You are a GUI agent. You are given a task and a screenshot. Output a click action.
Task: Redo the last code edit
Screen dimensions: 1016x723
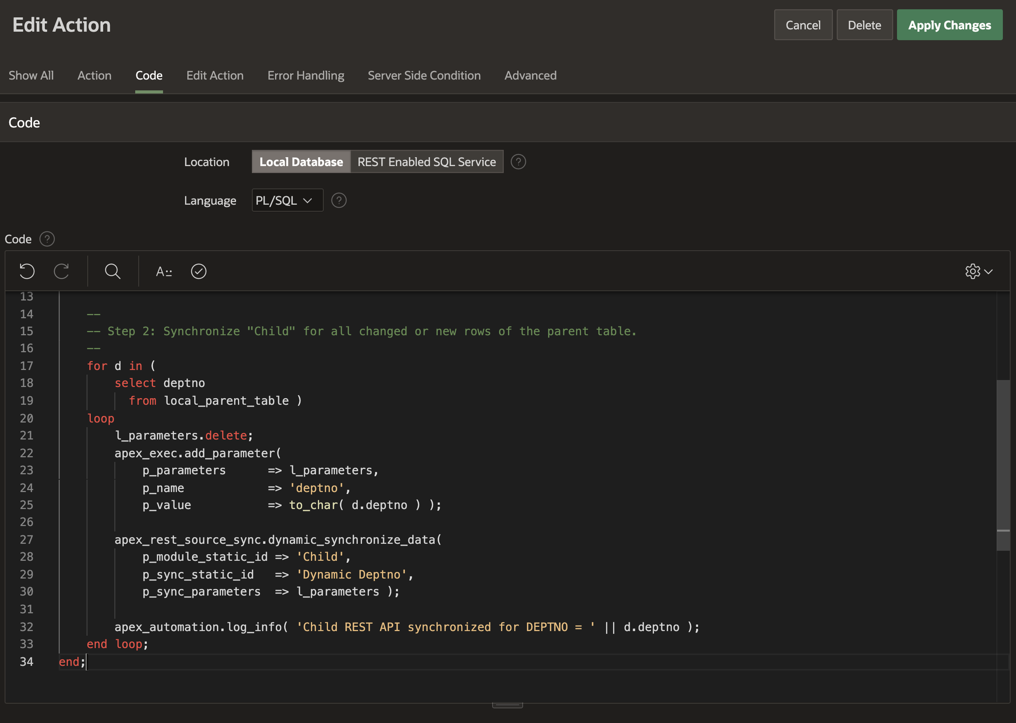pyautogui.click(x=61, y=271)
